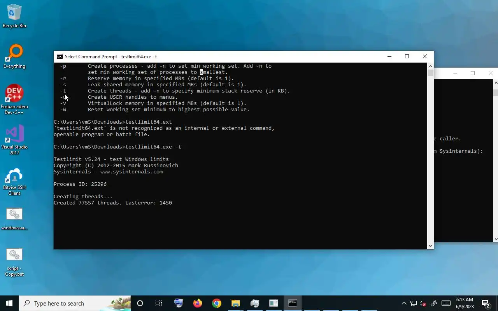Image resolution: width=498 pixels, height=311 pixels.
Task: Close the Select Command Prompt window
Action: point(425,57)
